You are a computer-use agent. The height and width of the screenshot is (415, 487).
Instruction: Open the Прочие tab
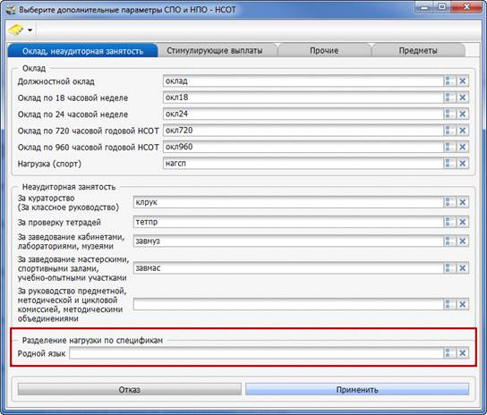point(324,51)
